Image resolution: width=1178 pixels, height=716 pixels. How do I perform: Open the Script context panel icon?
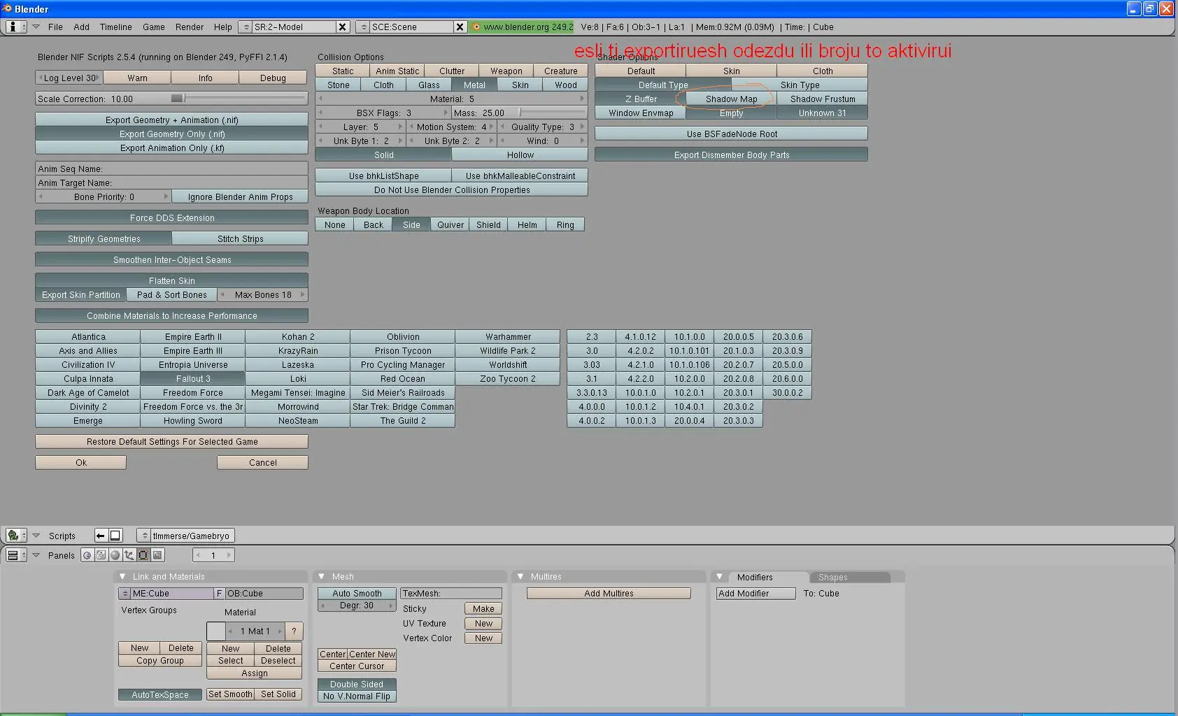coord(101,555)
